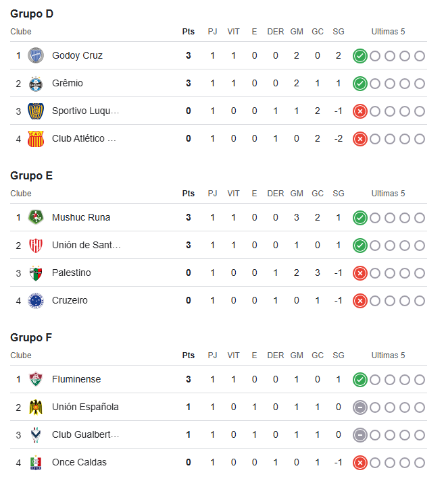The image size is (446, 485).
Task: Open the Fluminense team link
Action: tap(76, 379)
